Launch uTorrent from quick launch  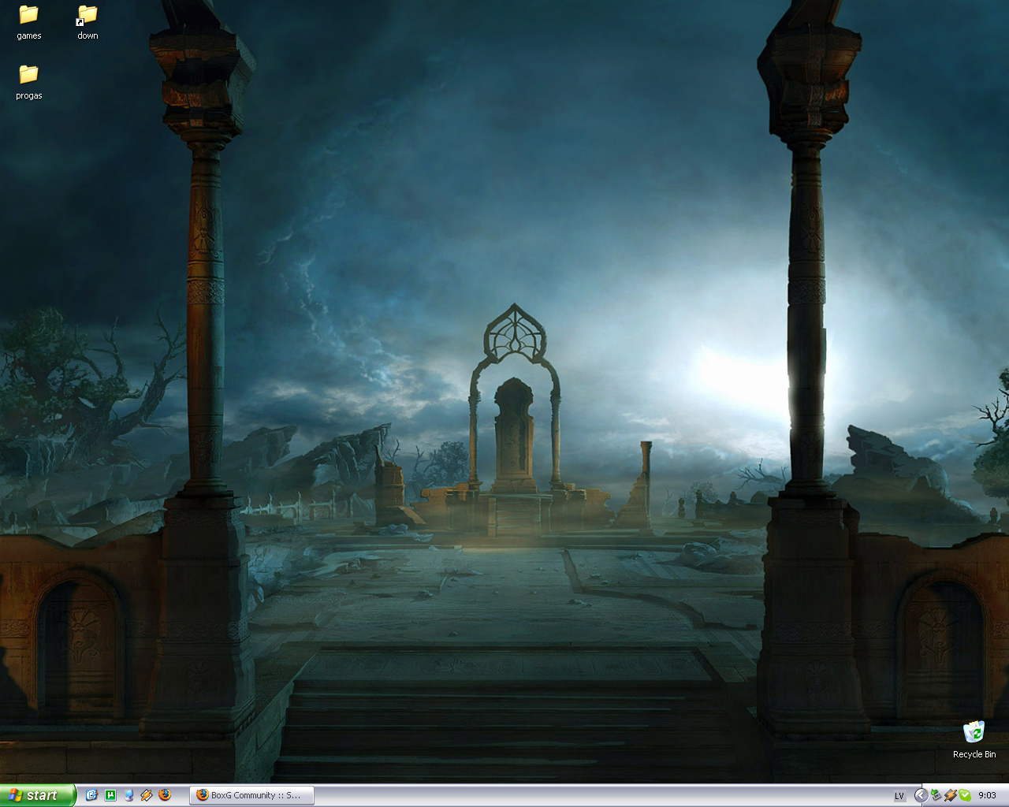pyautogui.click(x=110, y=795)
